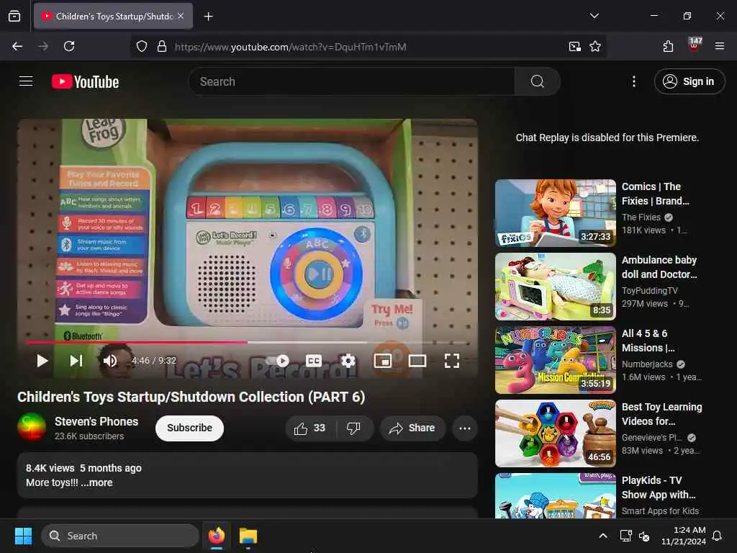Skip to the next video
Screen dimensions: 737x553
pos(76,361)
